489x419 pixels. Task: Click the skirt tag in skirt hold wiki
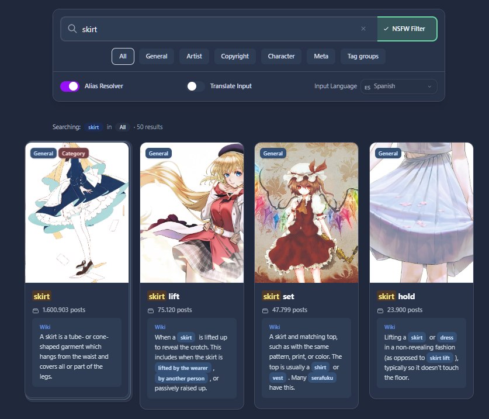click(x=417, y=337)
